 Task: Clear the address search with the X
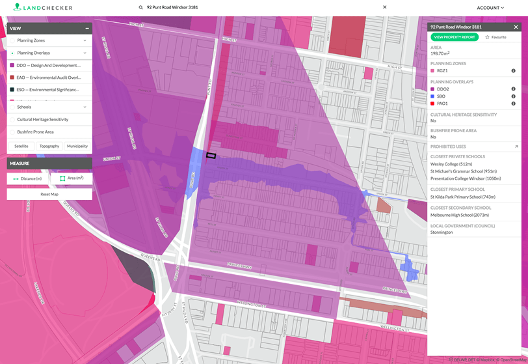(384, 7)
